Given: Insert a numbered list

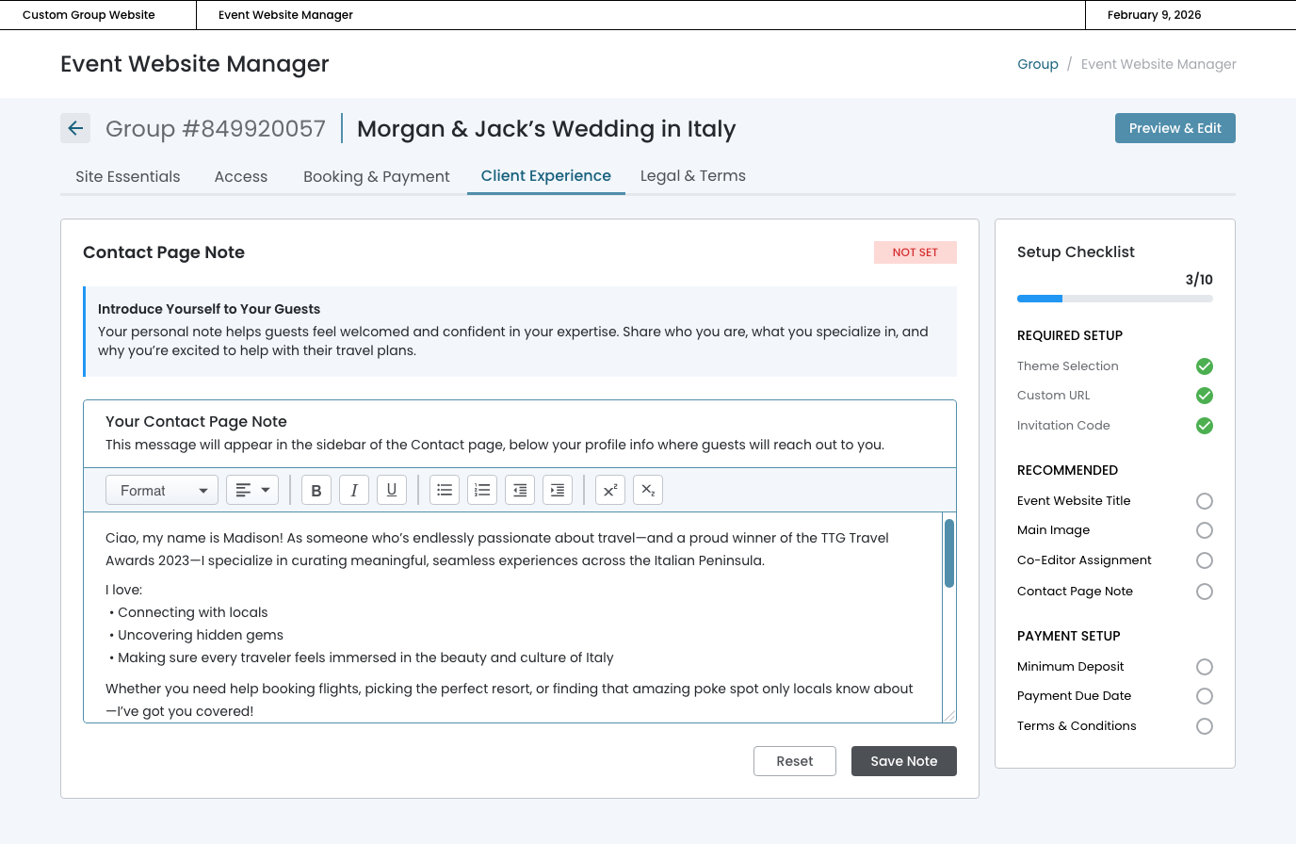Looking at the screenshot, I should click(x=482, y=490).
